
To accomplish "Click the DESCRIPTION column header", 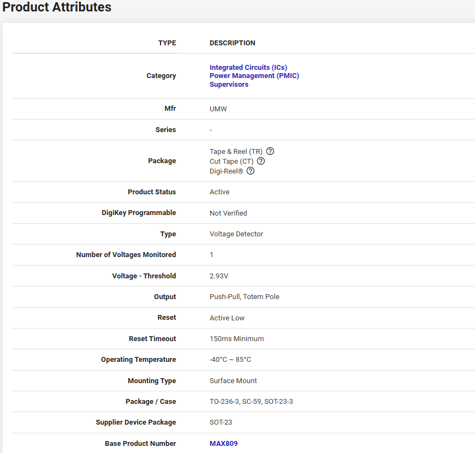I will click(233, 43).
